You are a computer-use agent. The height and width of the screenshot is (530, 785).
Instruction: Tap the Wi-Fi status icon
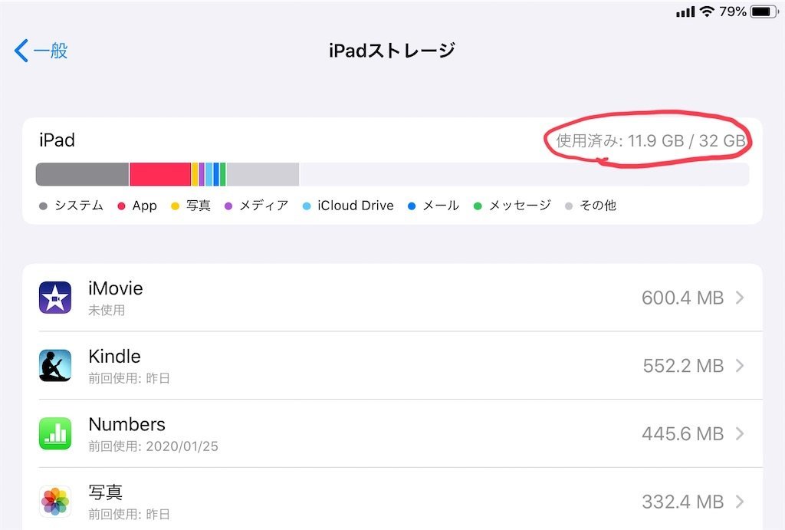point(706,12)
